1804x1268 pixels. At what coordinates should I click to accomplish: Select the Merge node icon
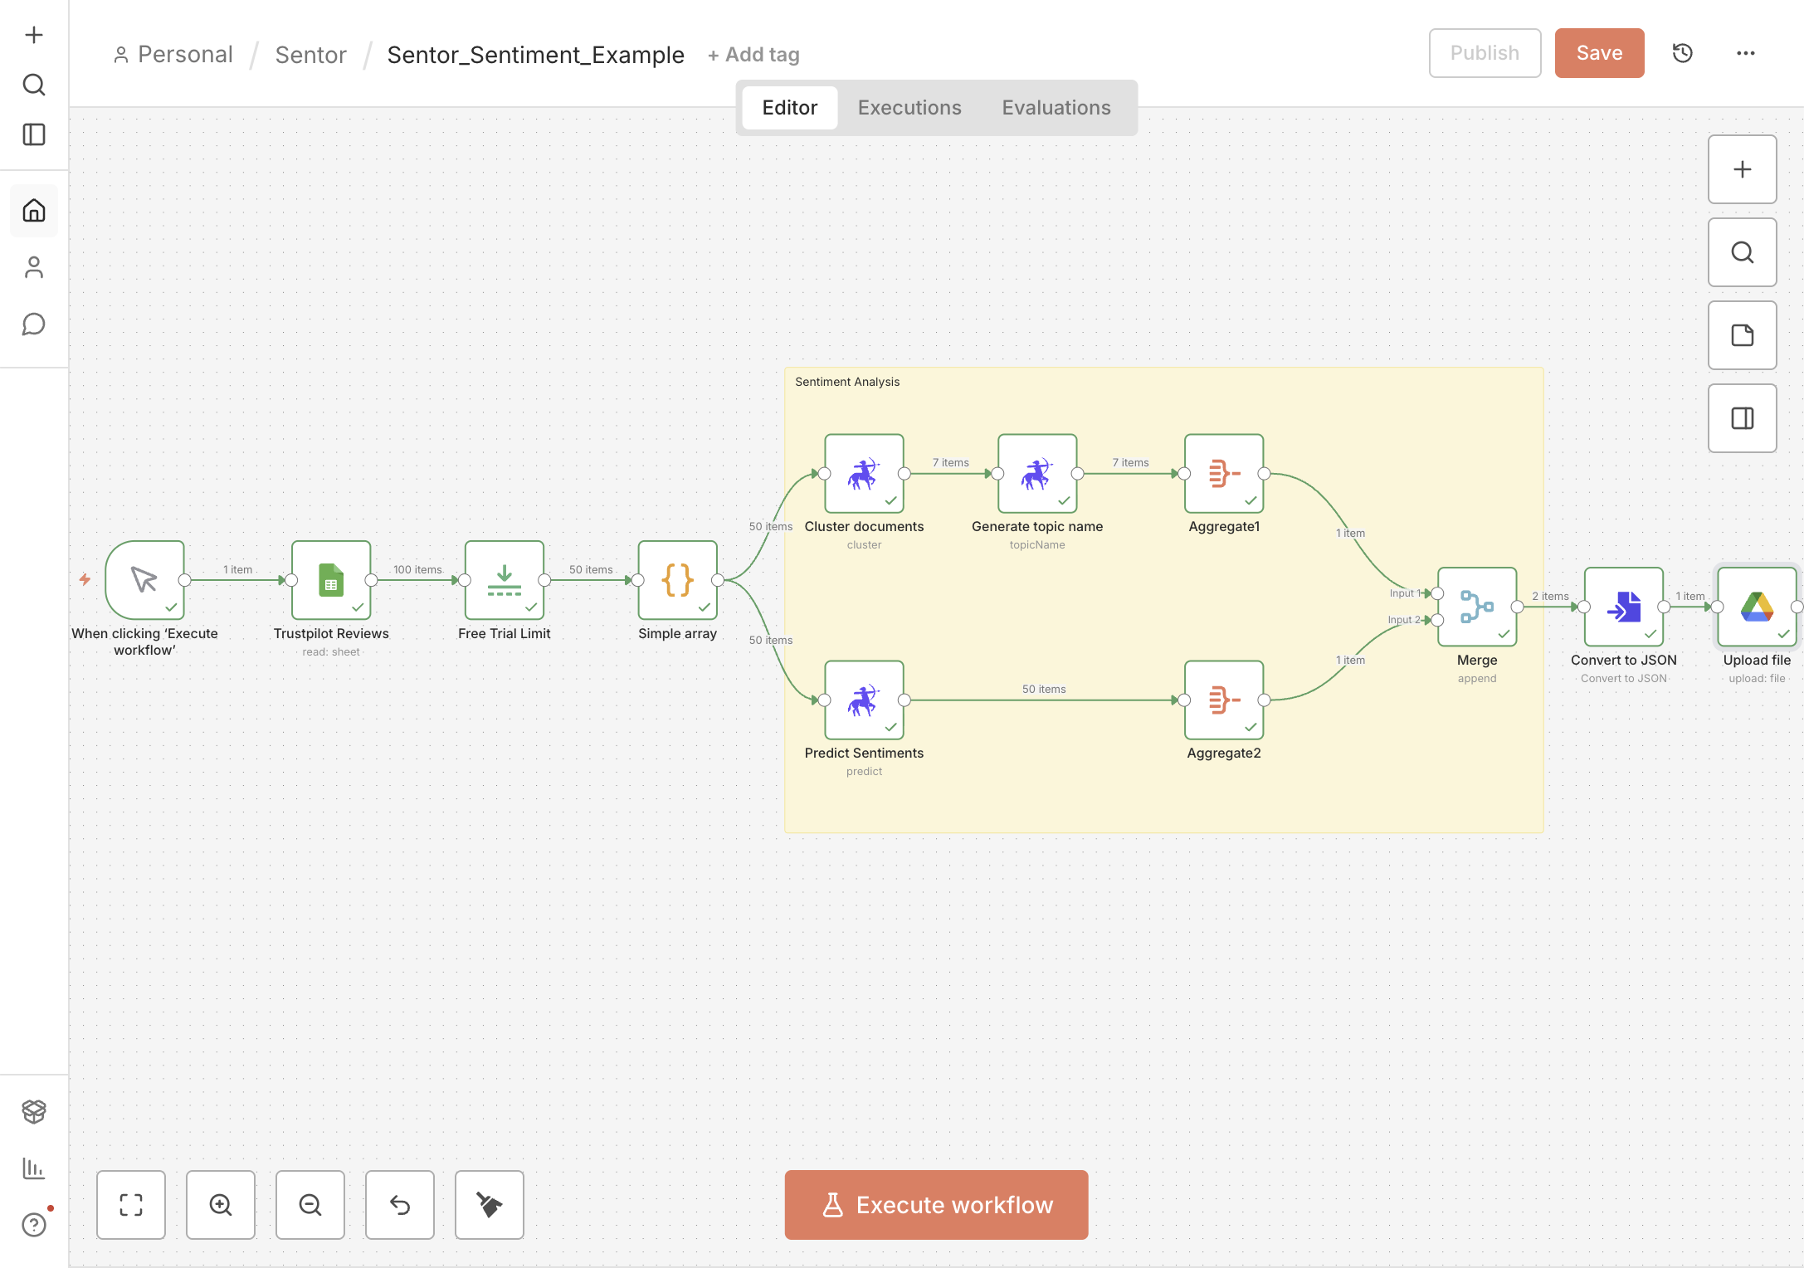click(x=1477, y=607)
